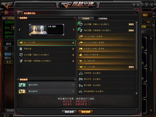Click extract arrow on 减少闪光效果 row
156x117 pixels.
pos(73,43)
